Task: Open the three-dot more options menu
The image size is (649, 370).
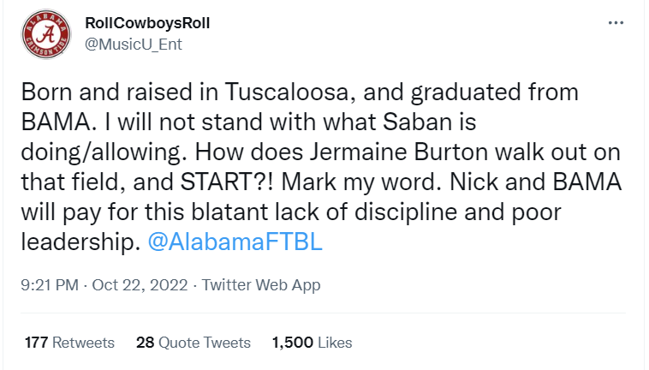Action: (x=616, y=23)
